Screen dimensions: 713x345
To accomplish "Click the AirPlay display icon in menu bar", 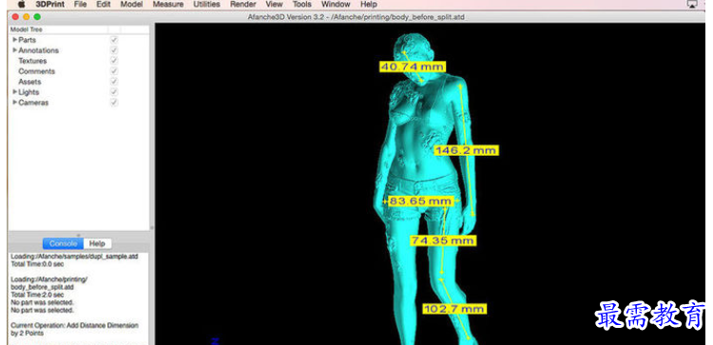I will [x=692, y=4].
